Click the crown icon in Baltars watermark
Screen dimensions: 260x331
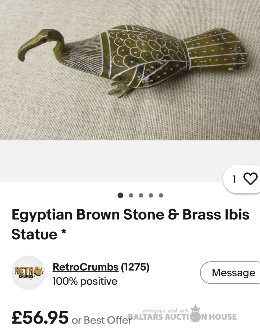coord(195,309)
